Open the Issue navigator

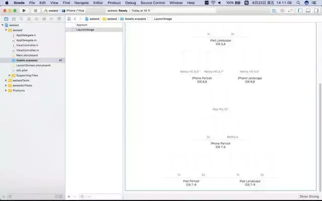click(x=29, y=19)
